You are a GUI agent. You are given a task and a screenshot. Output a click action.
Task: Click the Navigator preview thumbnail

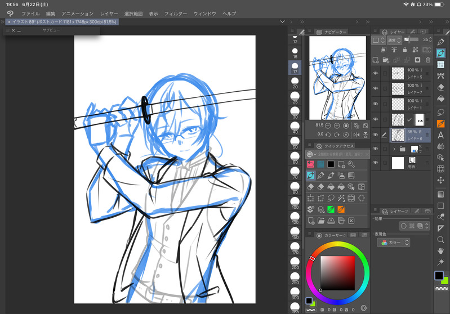point(337,78)
